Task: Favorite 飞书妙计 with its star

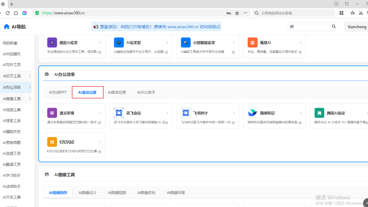Action: tap(233, 123)
